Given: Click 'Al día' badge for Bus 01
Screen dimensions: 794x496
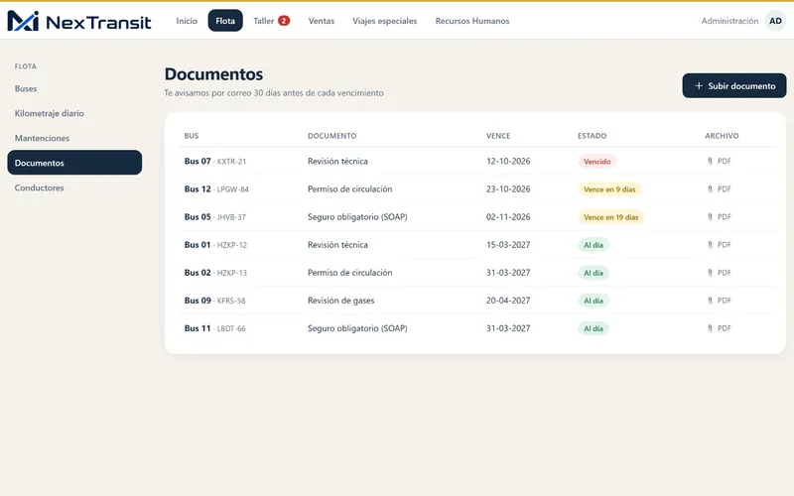Looking at the screenshot, I should (x=594, y=245).
